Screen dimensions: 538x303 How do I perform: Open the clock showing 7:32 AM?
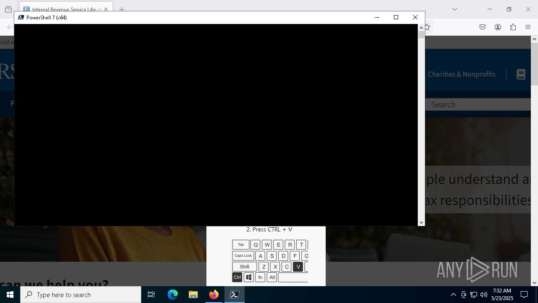(x=502, y=295)
